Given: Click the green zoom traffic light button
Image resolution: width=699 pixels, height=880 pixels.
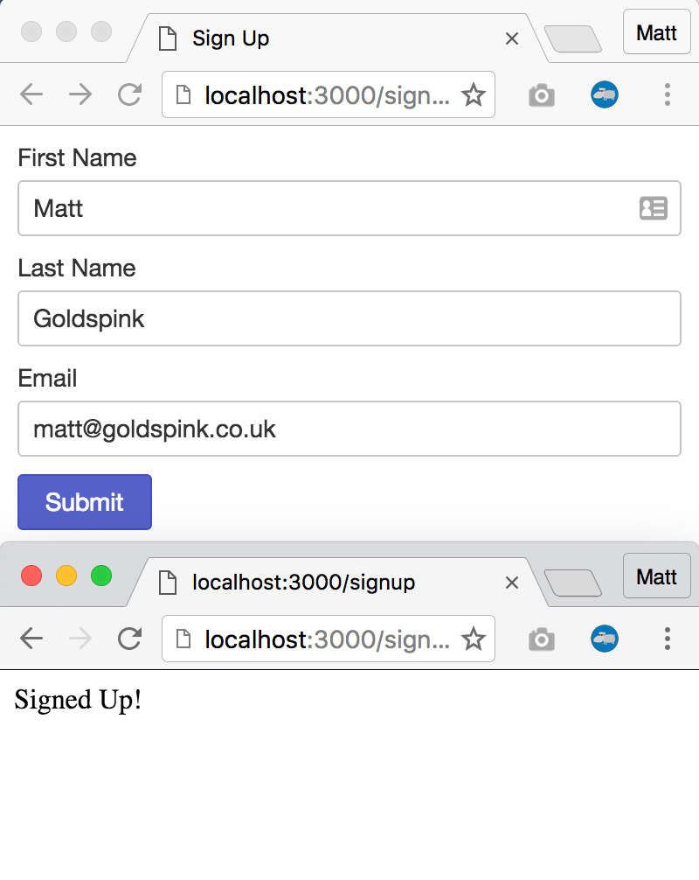Looking at the screenshot, I should (101, 576).
